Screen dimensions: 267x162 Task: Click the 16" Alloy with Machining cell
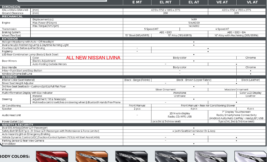[x=236, y=36]
